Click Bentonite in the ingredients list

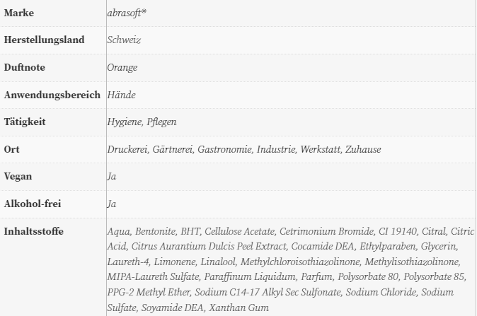154,231
